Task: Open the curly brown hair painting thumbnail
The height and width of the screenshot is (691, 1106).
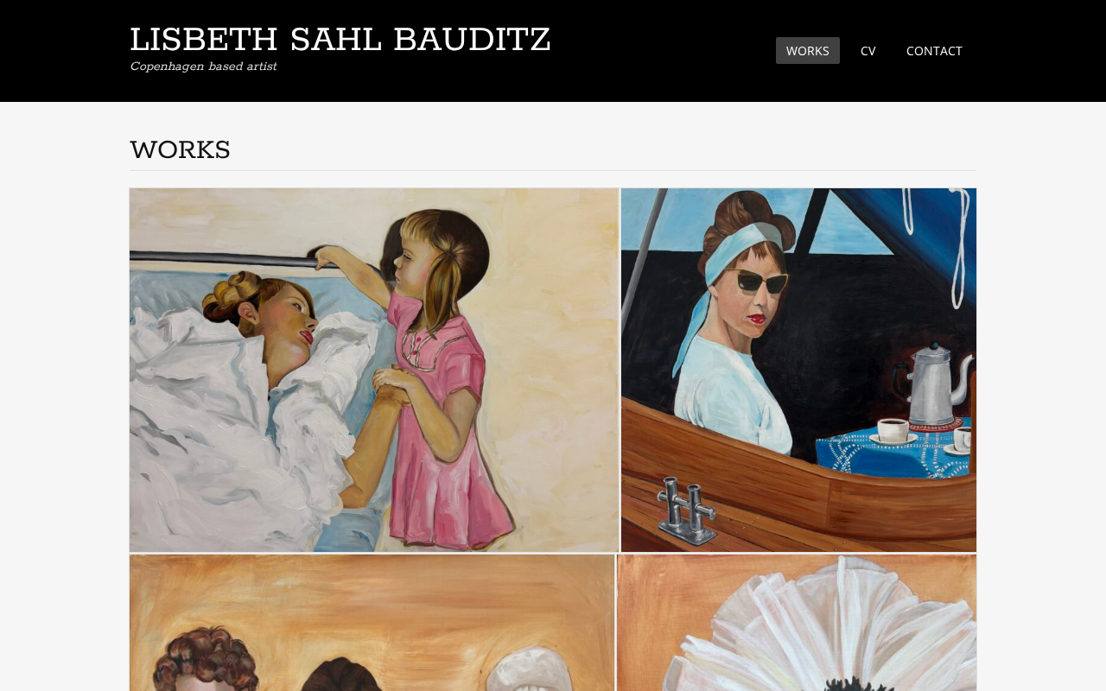Action: 372,623
